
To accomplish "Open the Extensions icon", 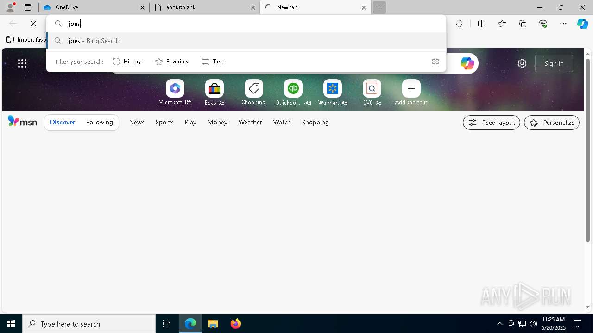I will [459, 24].
